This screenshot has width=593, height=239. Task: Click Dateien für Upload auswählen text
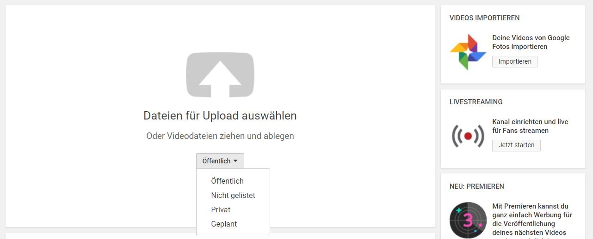pos(220,115)
